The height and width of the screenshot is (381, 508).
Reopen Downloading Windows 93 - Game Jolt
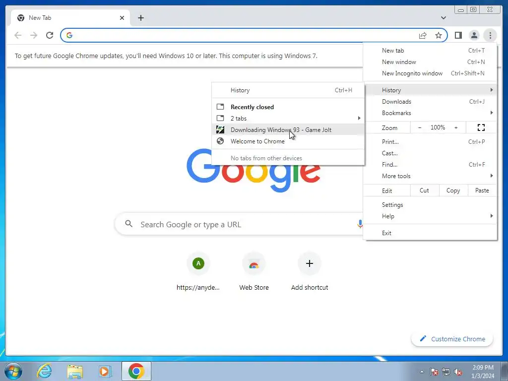click(x=288, y=129)
